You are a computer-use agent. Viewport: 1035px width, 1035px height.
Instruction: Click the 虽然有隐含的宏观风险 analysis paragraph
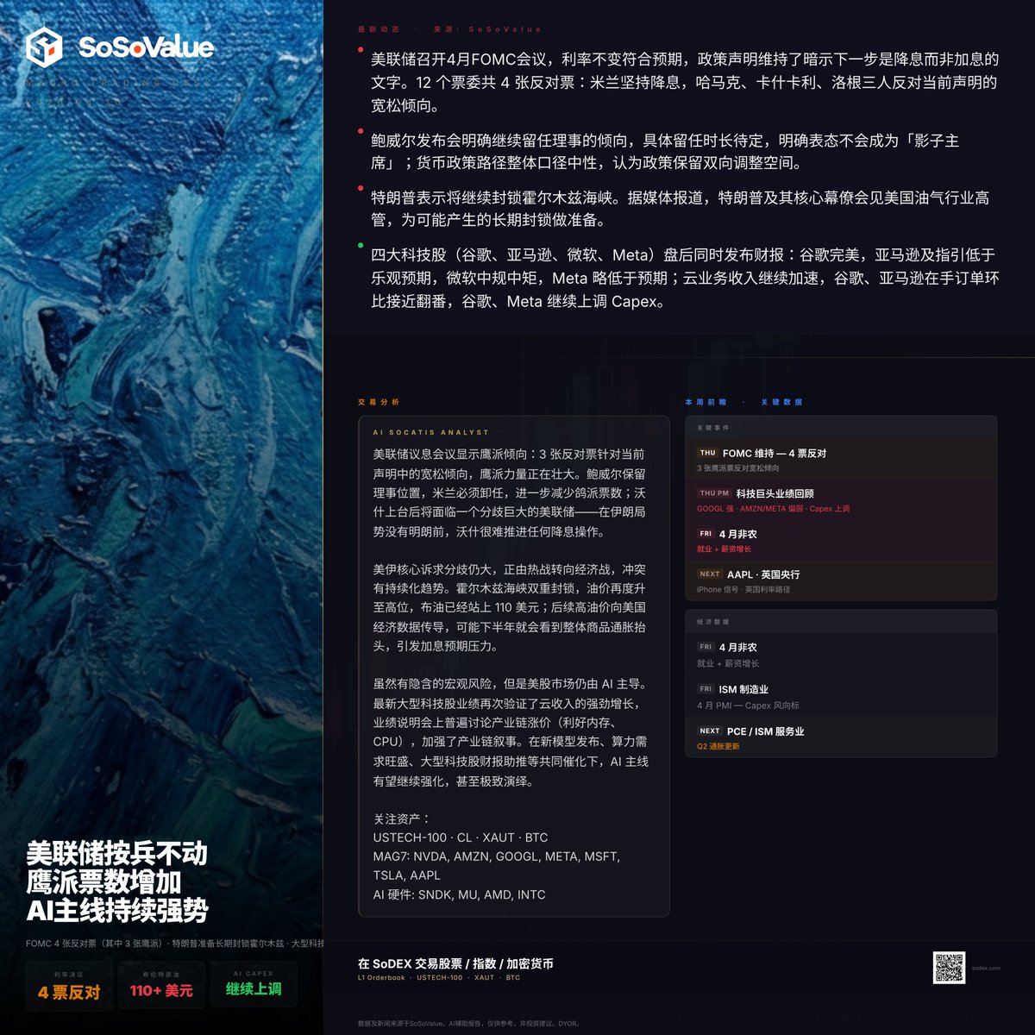click(x=511, y=732)
